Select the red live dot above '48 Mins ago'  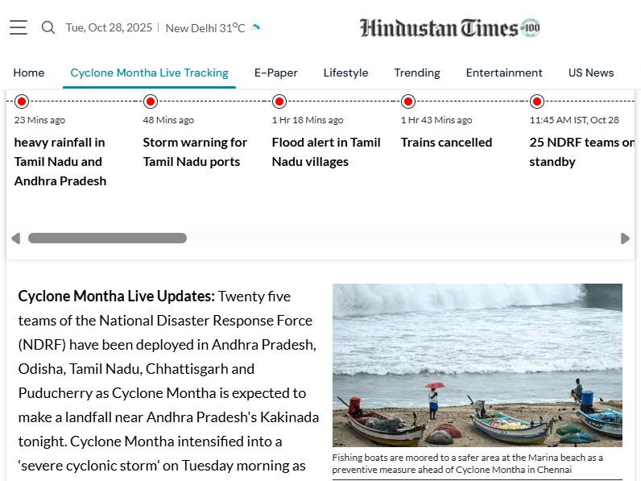[151, 101]
